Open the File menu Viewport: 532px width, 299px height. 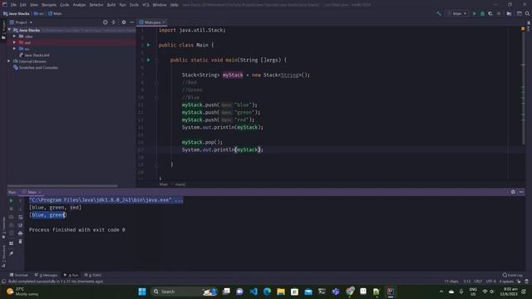[x=13, y=5]
